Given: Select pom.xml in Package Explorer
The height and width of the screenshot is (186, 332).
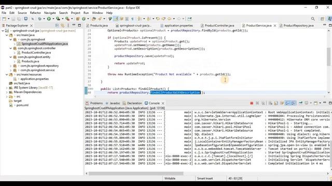Looking at the screenshot, I should (22, 105).
